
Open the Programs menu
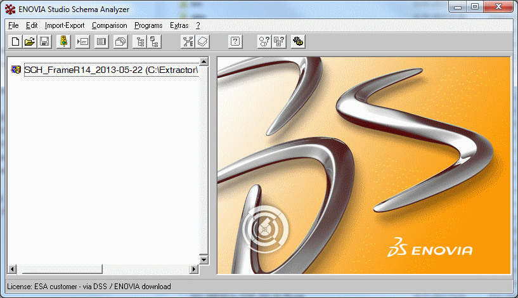point(148,25)
